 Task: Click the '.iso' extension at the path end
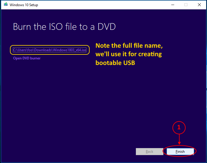click(x=83, y=50)
